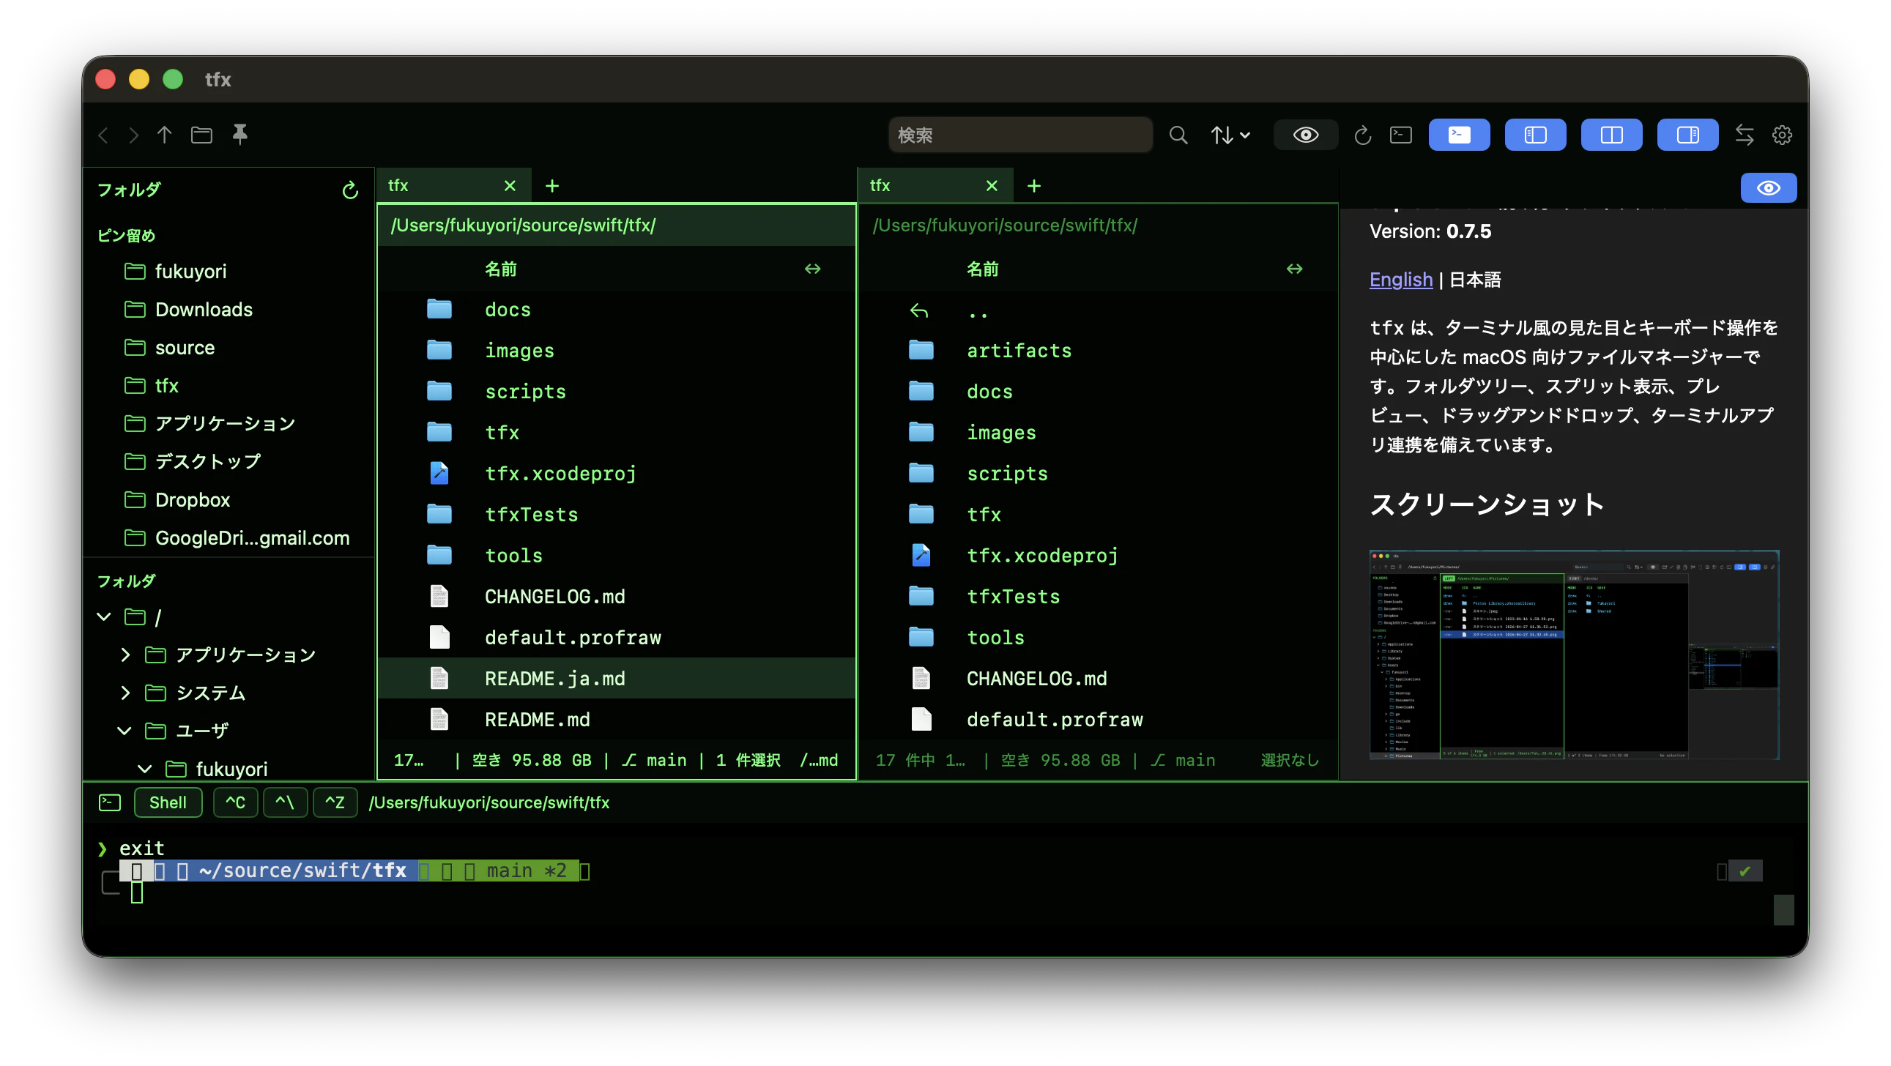Expand アプリケーション tree node chevron
This screenshot has height=1066, width=1891.
[125, 655]
